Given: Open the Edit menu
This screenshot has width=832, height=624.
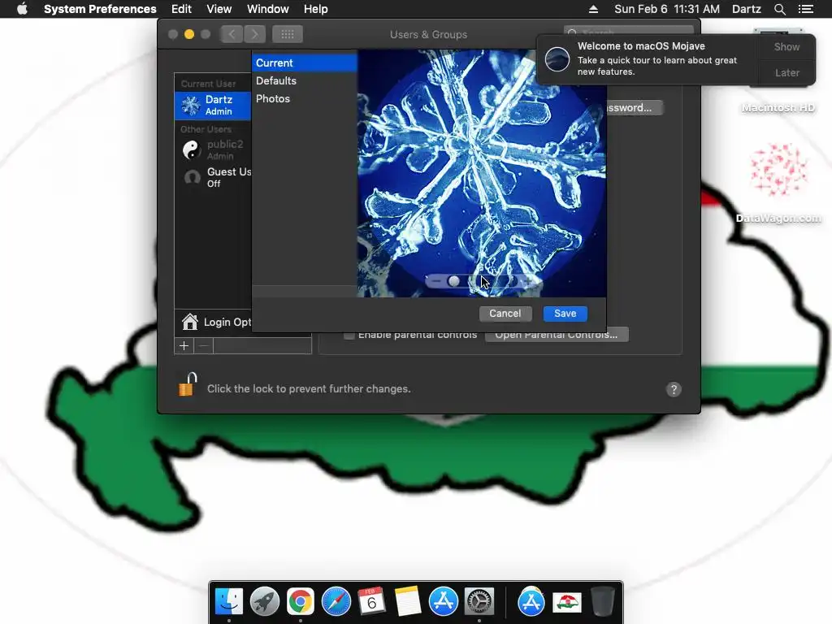Looking at the screenshot, I should [181, 9].
